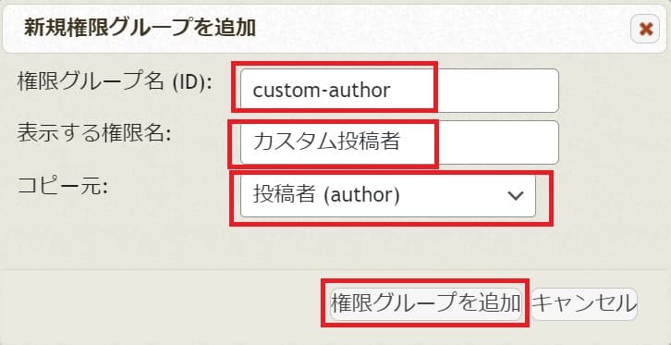Click the 権限グループ名 (ID): label
Viewport: 671px width, 345px height.
pyautogui.click(x=116, y=80)
